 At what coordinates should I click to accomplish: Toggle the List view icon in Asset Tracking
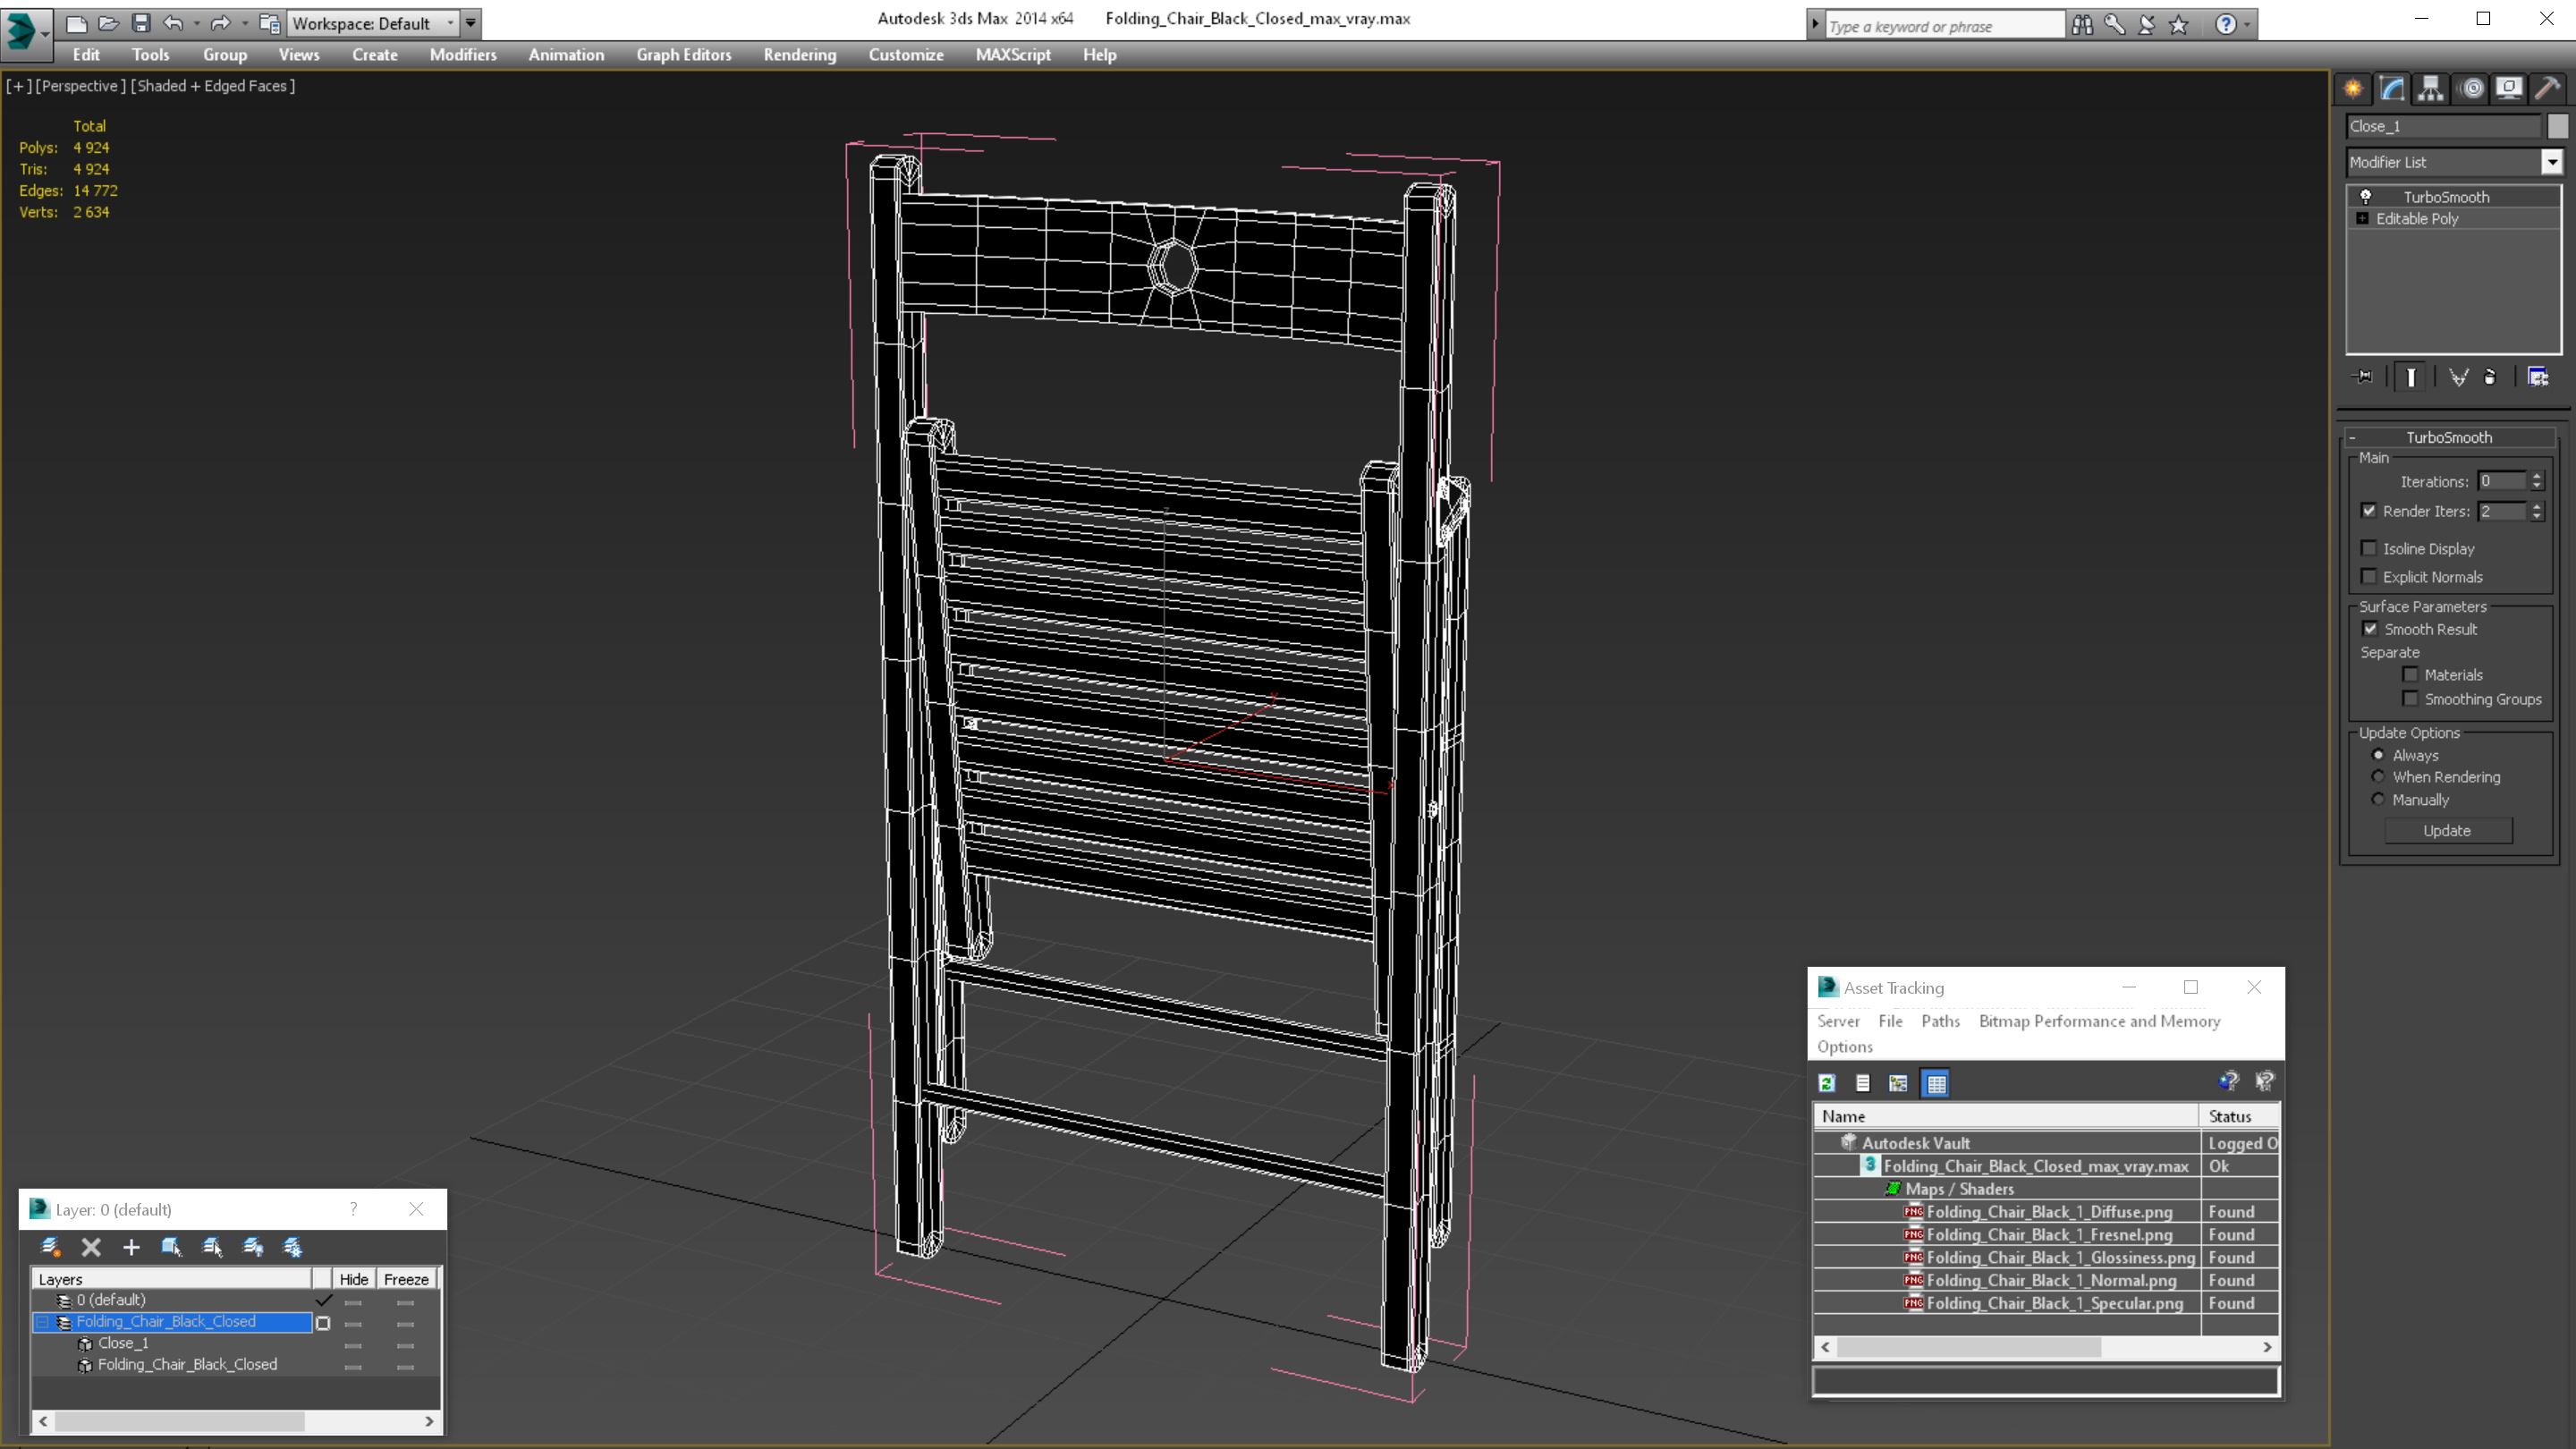coord(1861,1083)
